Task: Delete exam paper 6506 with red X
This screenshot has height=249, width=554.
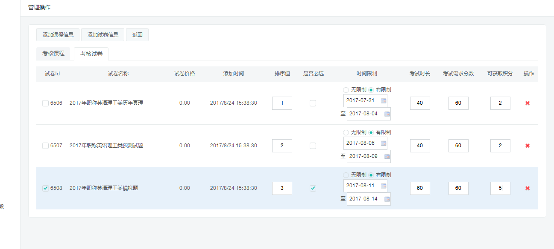Action: pyautogui.click(x=528, y=103)
